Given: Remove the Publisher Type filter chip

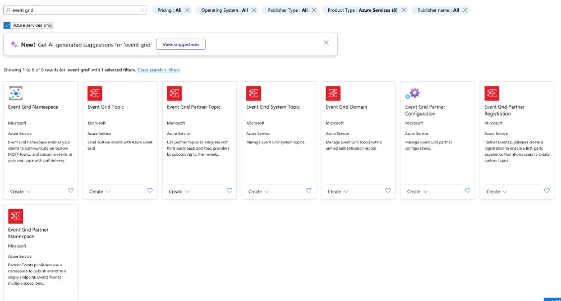Looking at the screenshot, I should (314, 10).
